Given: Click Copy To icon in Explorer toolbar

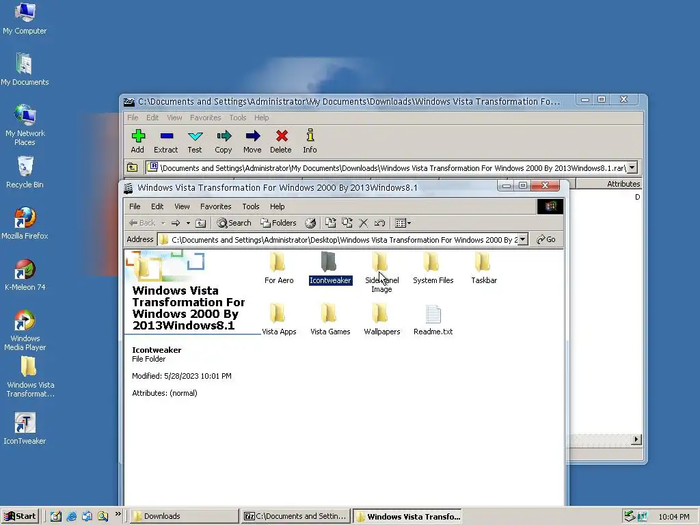Looking at the screenshot, I should (x=347, y=223).
